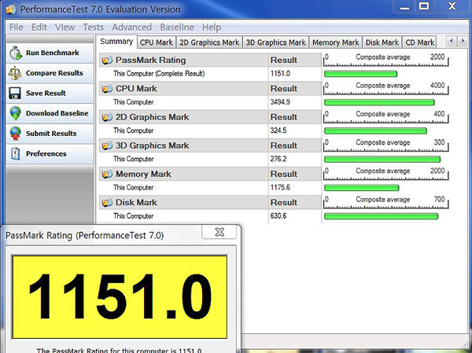Select the 3494.9 CPU Mark value
472x353 pixels.
click(280, 102)
